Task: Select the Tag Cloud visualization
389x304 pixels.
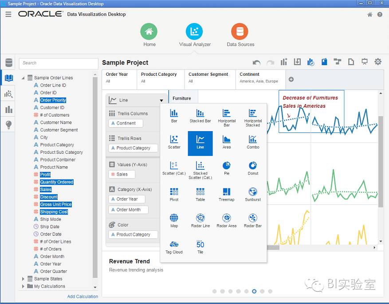Action: pos(173,246)
